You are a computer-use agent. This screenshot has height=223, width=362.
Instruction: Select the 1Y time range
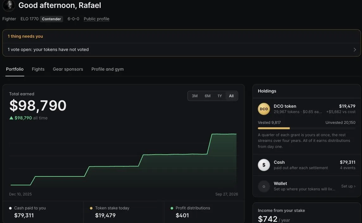click(x=220, y=96)
